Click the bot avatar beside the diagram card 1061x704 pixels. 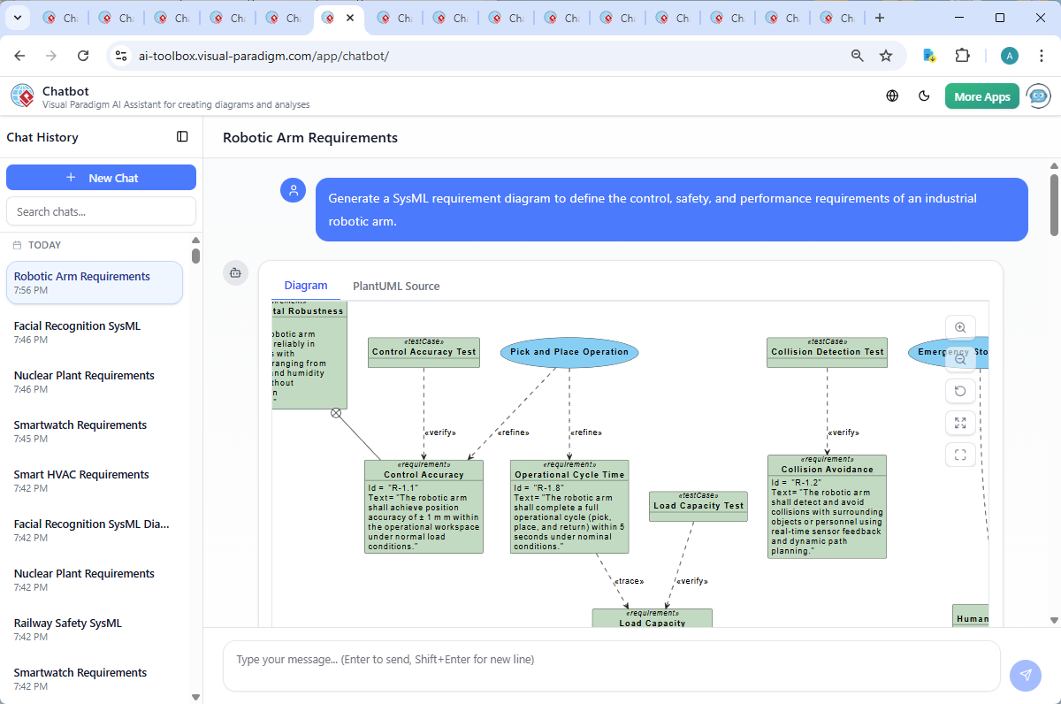(235, 273)
